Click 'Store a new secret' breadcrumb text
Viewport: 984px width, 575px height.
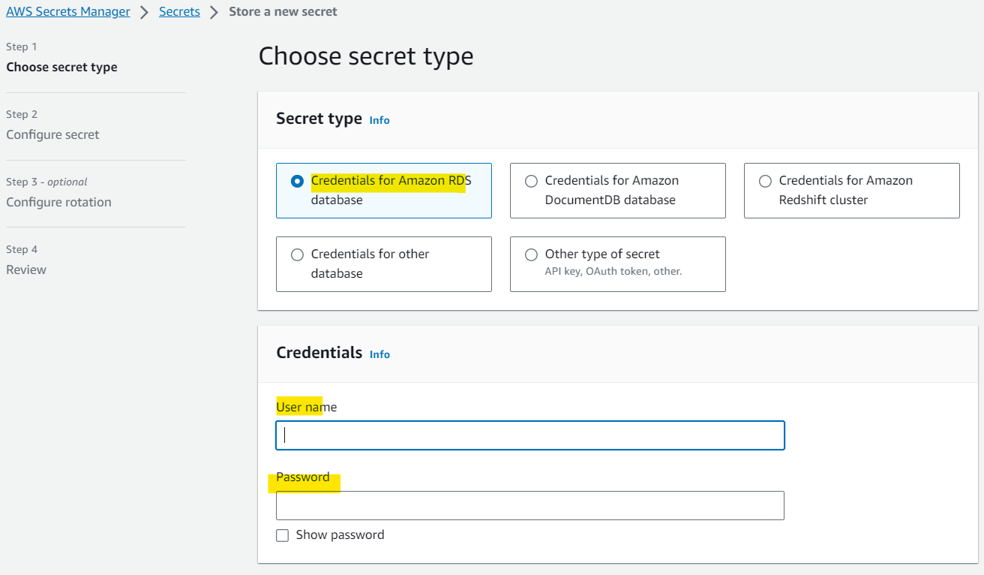pyautogui.click(x=283, y=12)
